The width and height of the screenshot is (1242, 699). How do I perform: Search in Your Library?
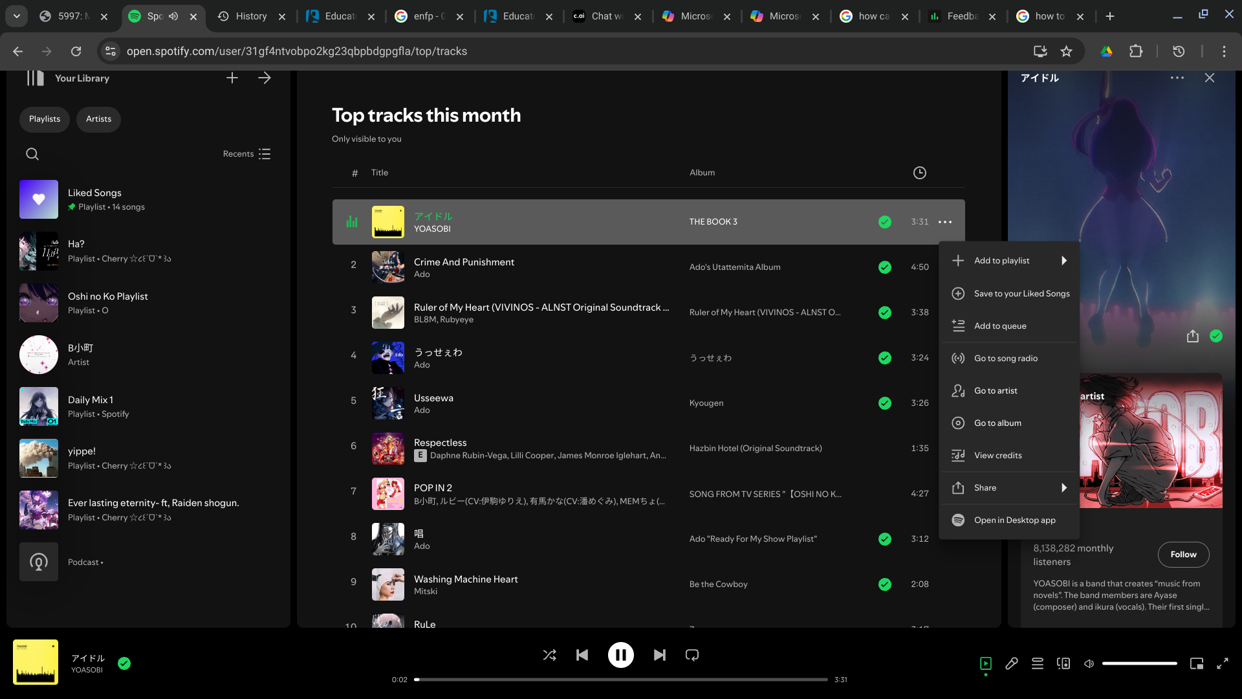(32, 154)
